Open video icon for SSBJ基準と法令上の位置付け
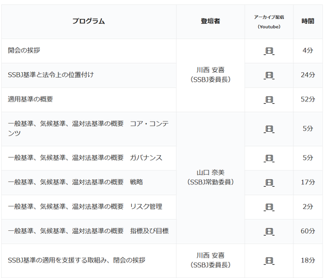 269,75
